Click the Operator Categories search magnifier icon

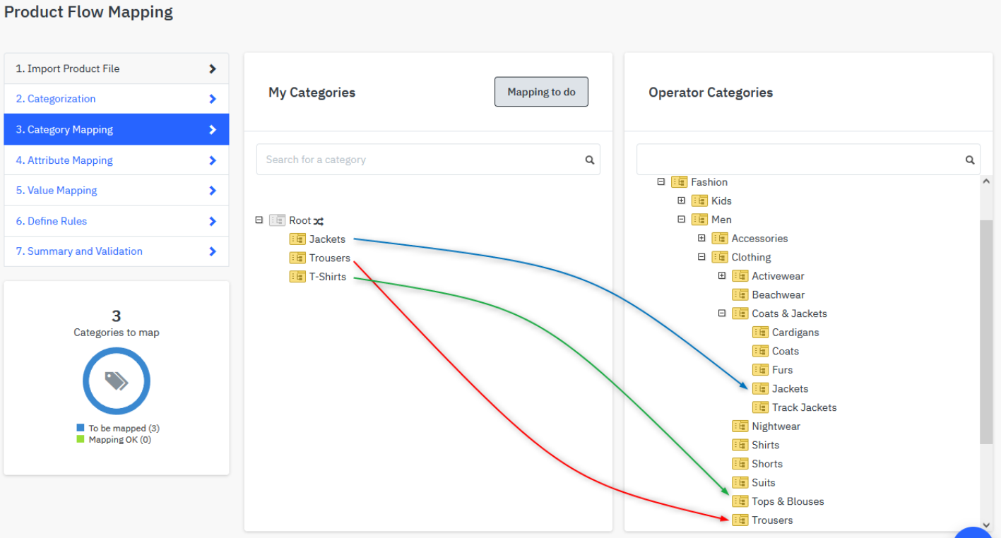(x=970, y=160)
